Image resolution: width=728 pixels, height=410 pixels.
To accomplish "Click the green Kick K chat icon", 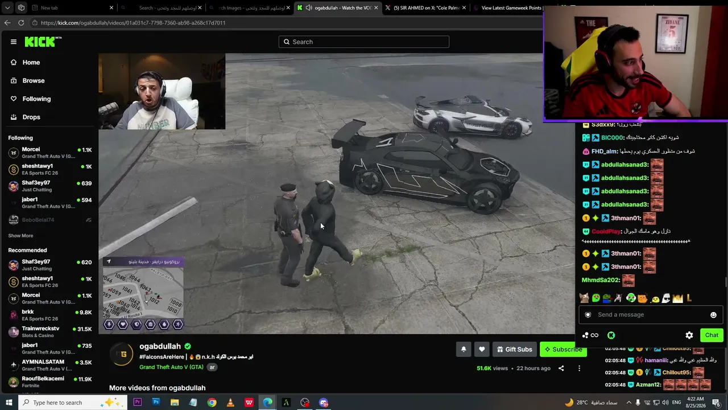I will tap(611, 335).
